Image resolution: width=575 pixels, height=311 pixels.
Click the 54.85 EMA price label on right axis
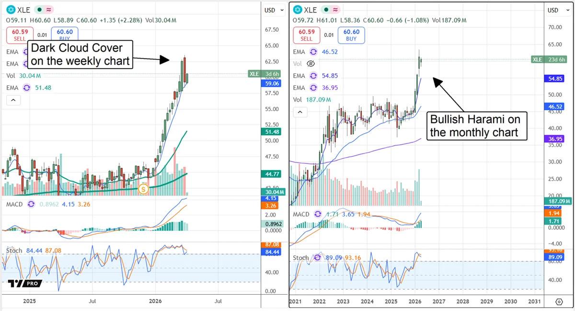[556, 78]
